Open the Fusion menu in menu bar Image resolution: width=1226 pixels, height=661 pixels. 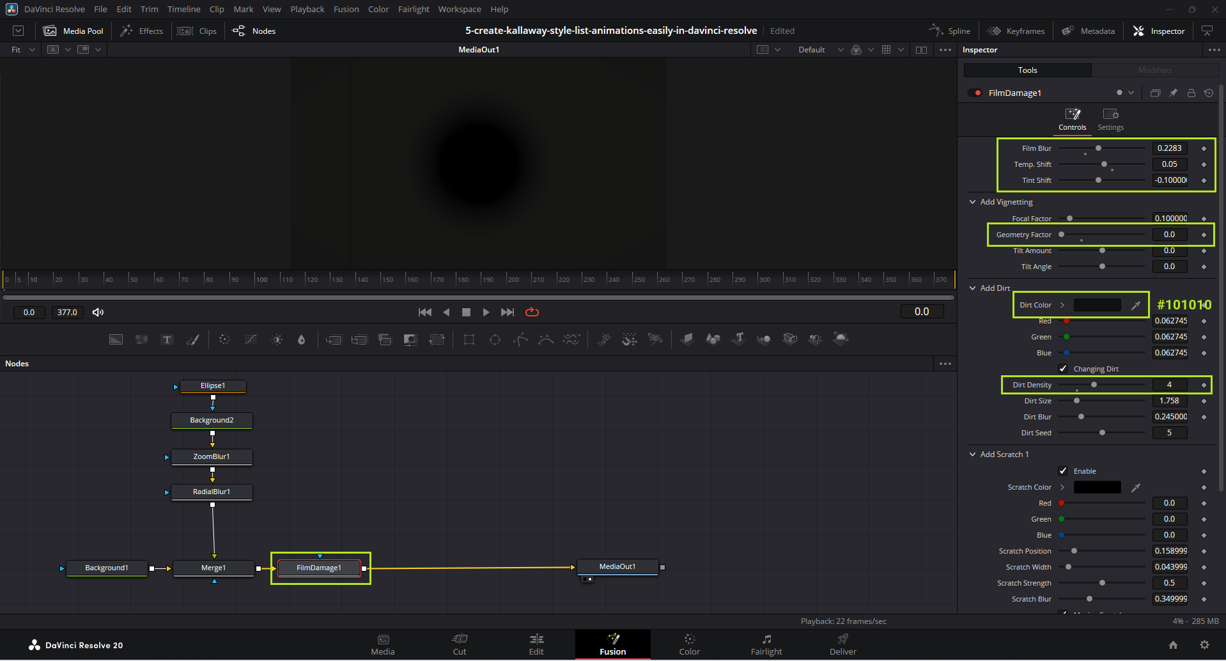click(346, 9)
